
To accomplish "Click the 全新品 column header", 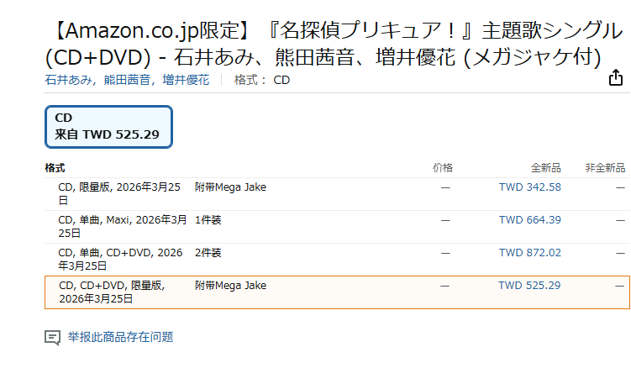I will [x=545, y=168].
